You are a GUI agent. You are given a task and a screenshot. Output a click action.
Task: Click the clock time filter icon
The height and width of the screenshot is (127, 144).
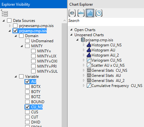(99, 13)
